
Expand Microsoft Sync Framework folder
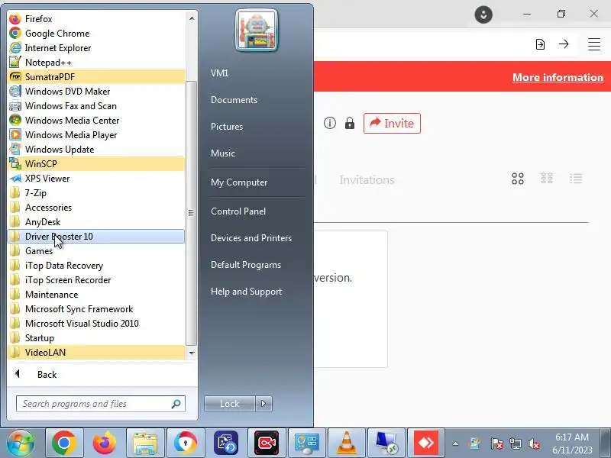coord(96,309)
